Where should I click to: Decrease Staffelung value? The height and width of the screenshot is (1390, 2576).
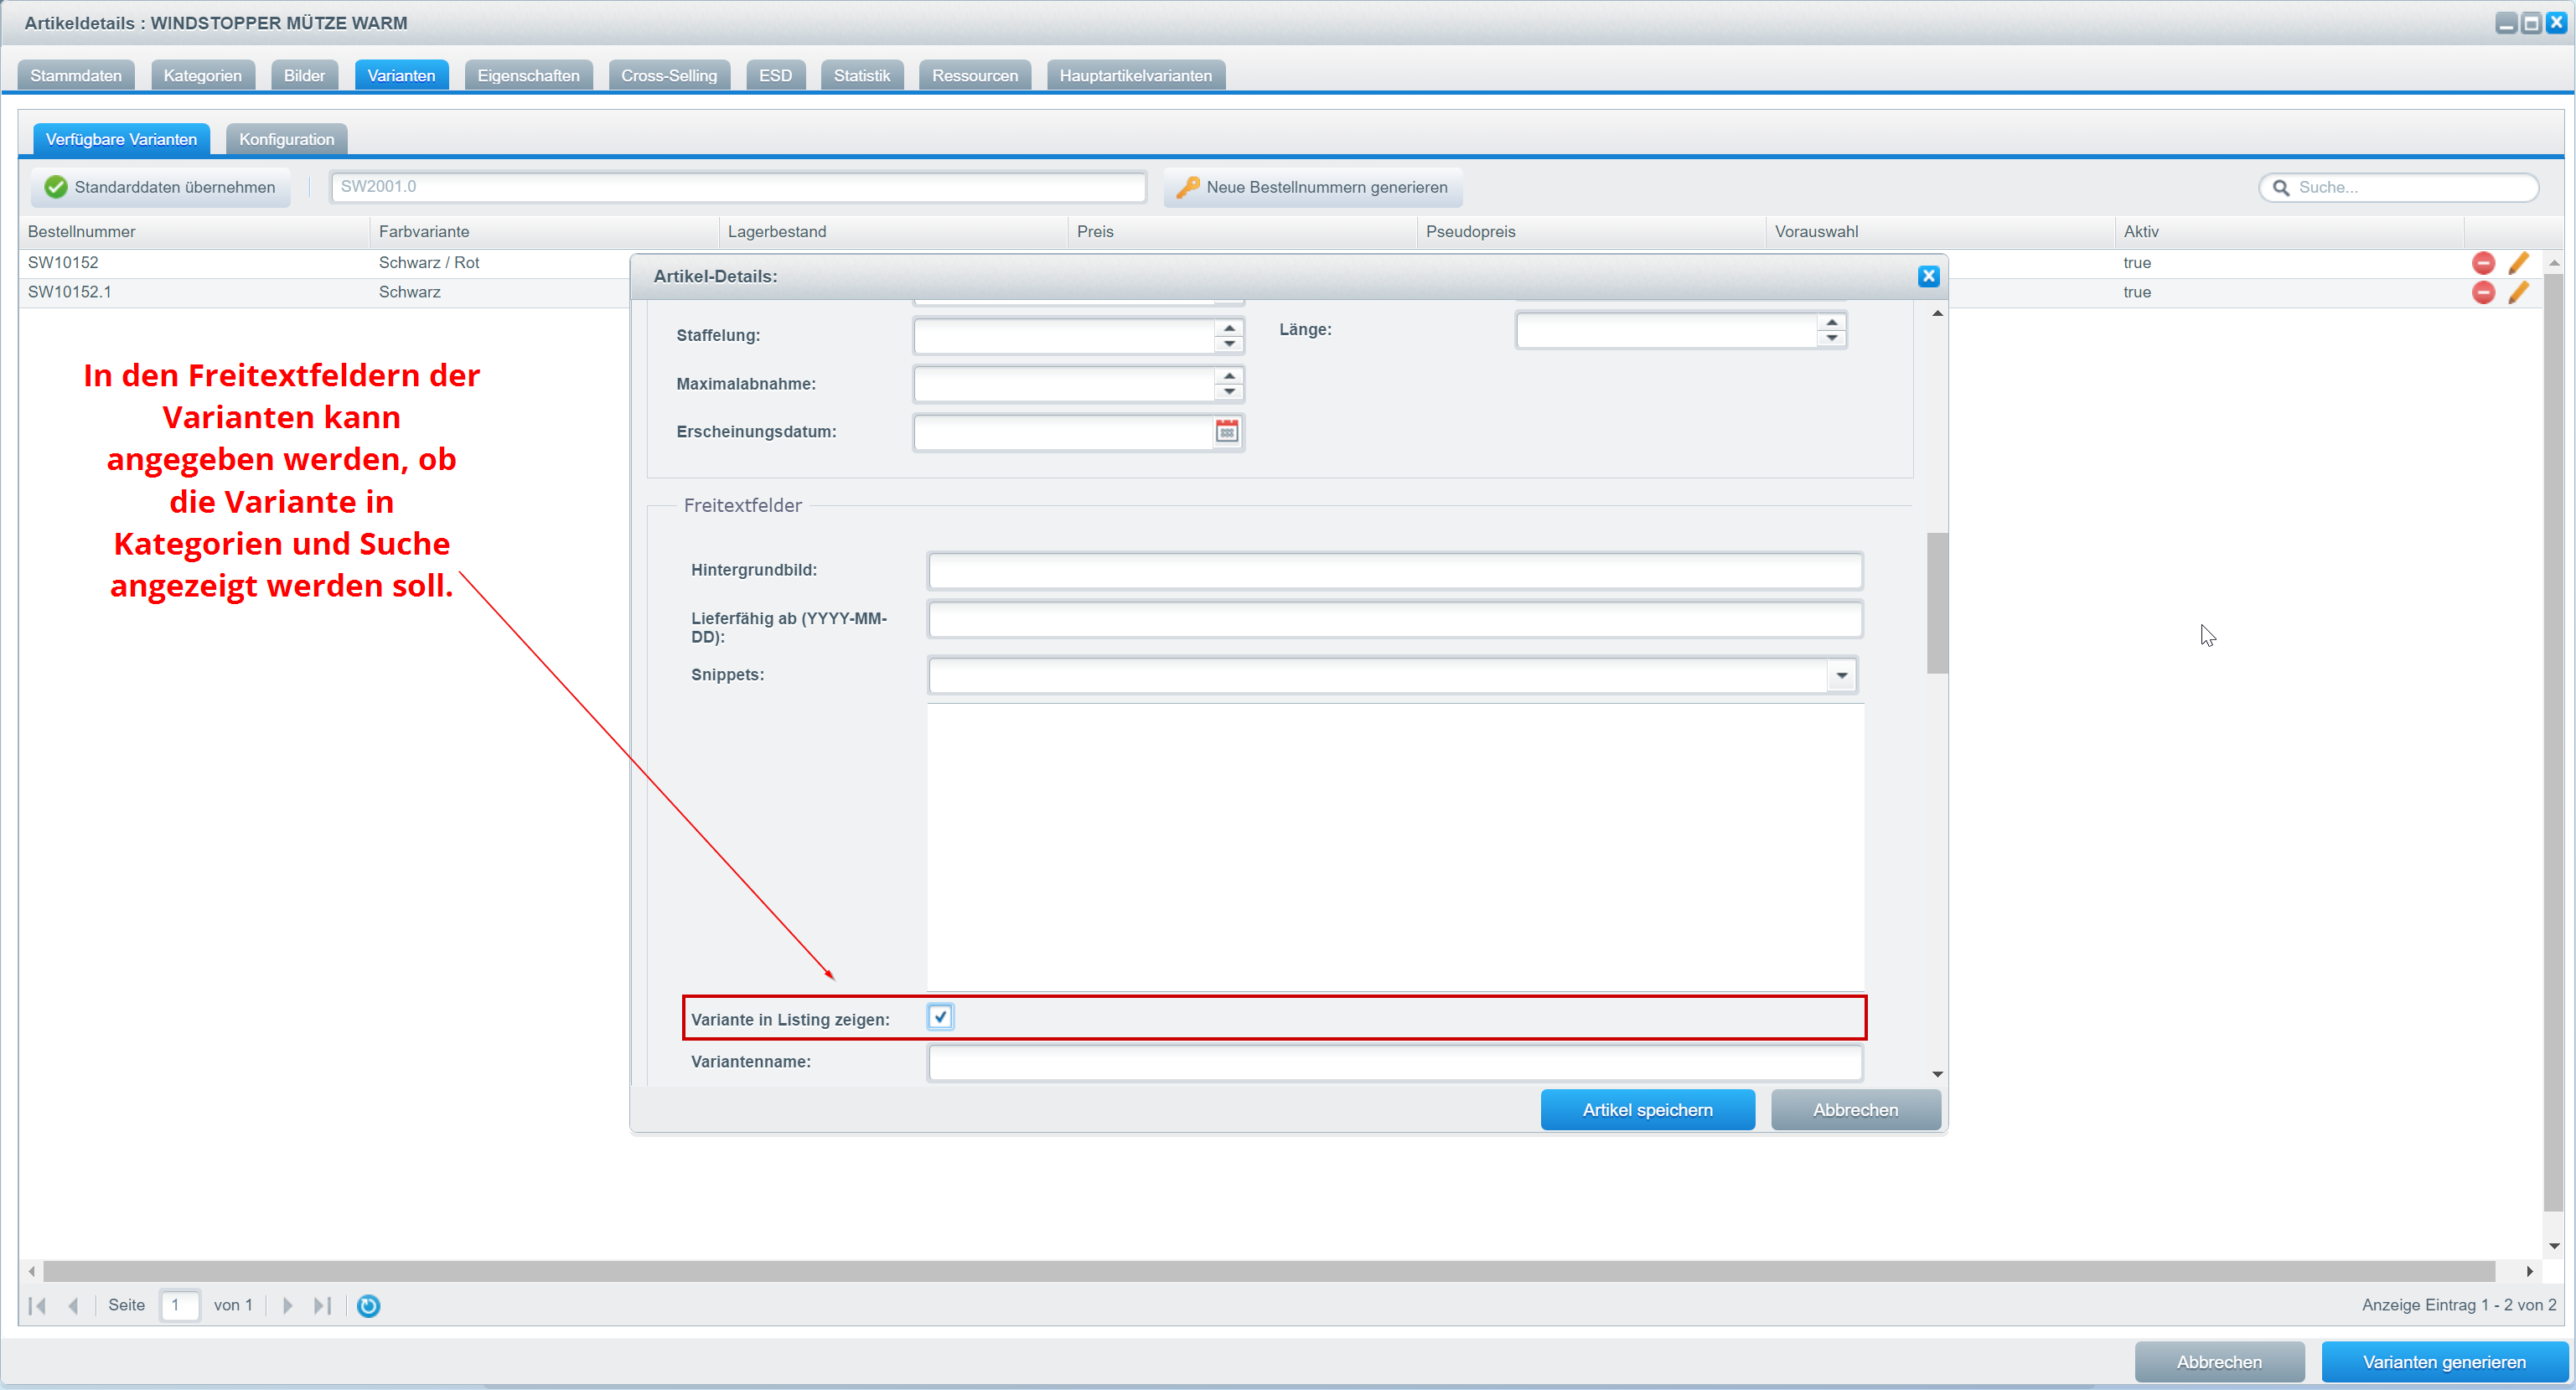(1229, 344)
